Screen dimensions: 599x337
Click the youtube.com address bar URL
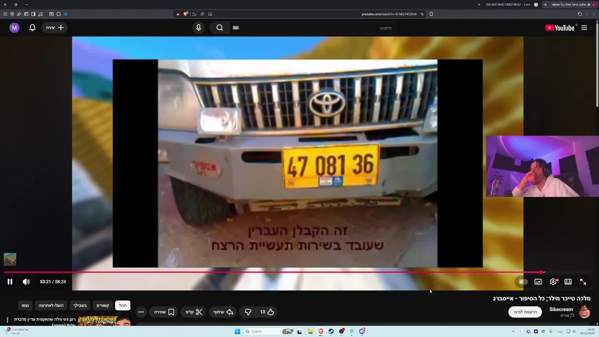coord(389,14)
